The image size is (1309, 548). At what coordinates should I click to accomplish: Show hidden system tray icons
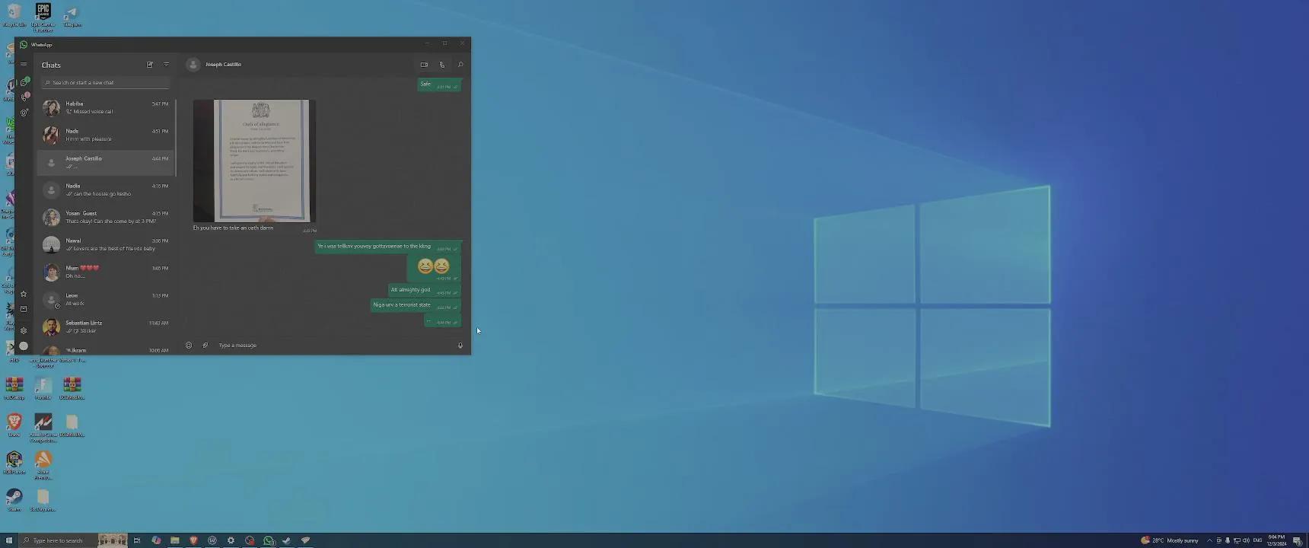pyautogui.click(x=1209, y=540)
